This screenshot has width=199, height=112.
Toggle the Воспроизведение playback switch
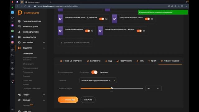coord(94,72)
